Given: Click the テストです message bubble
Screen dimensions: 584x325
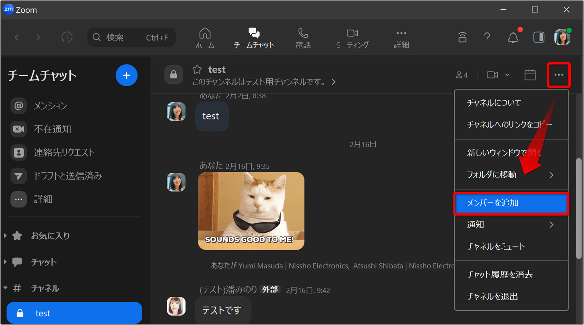Looking at the screenshot, I should click(x=223, y=310).
